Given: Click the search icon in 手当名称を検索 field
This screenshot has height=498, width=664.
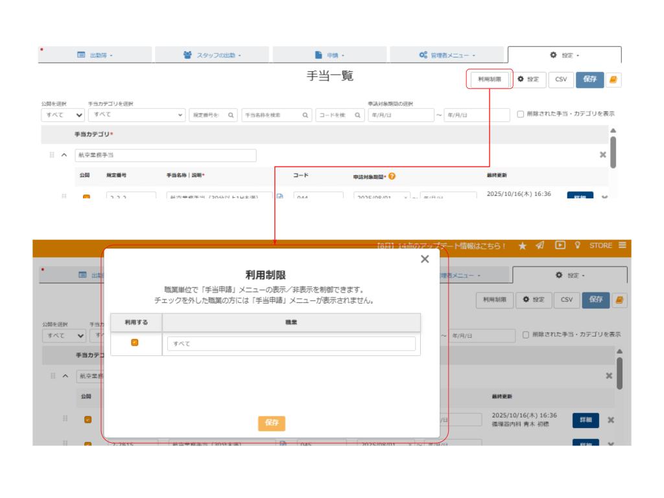Looking at the screenshot, I should 306,115.
